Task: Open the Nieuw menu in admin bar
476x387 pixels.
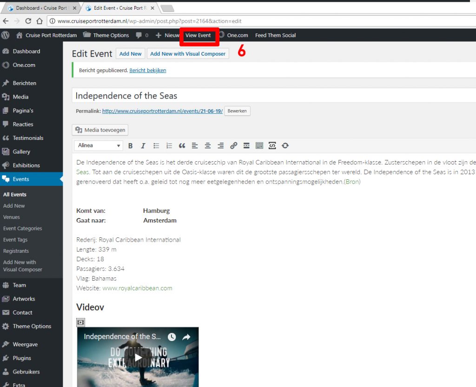Action: pos(167,35)
